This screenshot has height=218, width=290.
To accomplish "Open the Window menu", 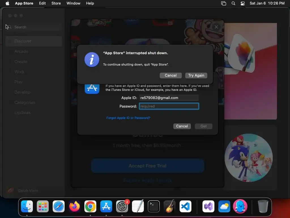I will (x=73, y=3).
